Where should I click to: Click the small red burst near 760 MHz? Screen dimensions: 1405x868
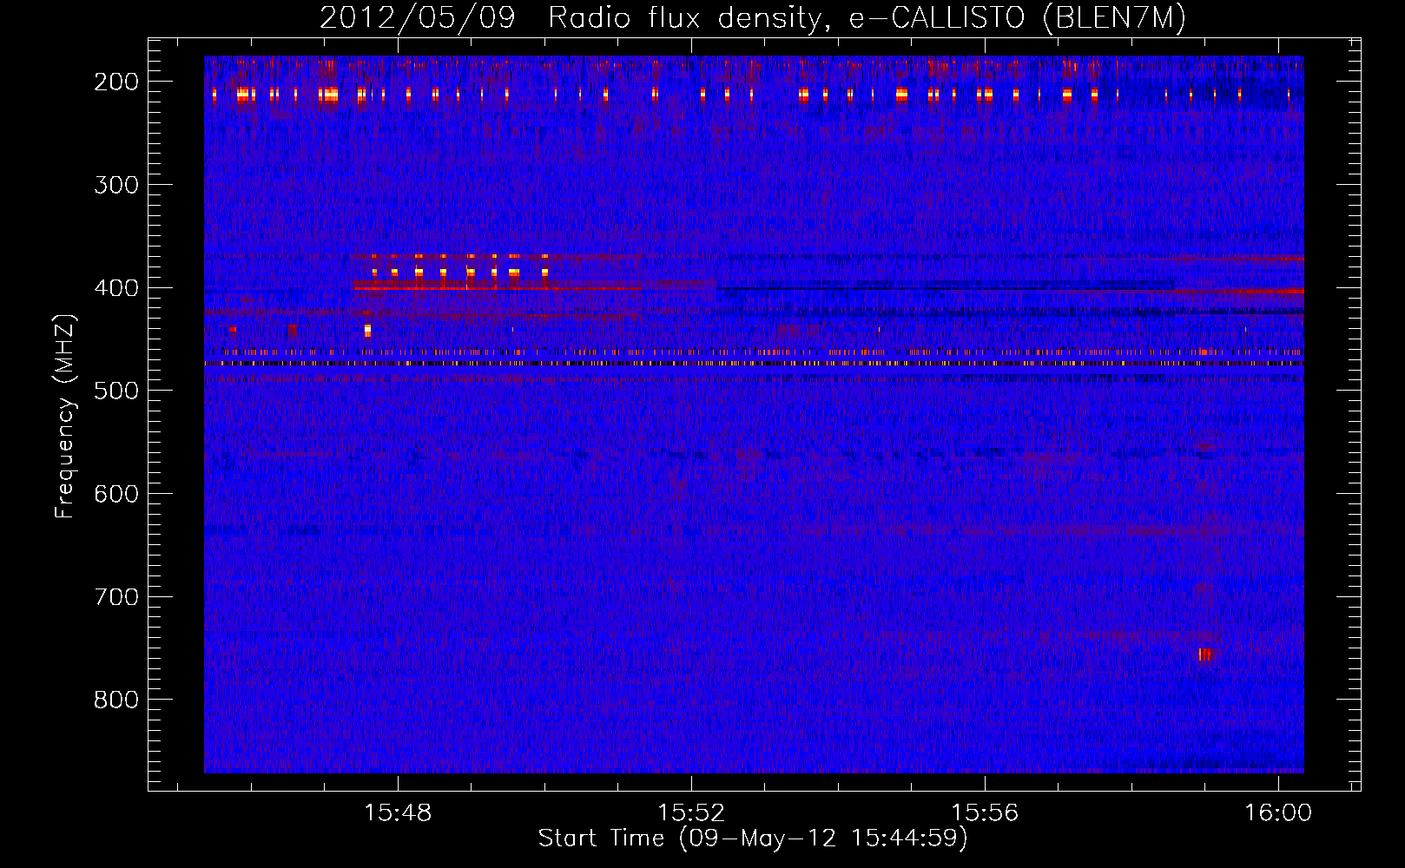(1204, 654)
